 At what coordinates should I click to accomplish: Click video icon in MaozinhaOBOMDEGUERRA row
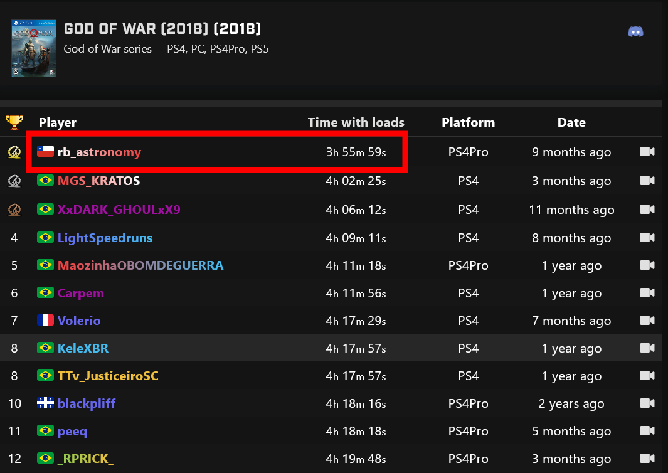click(x=647, y=265)
